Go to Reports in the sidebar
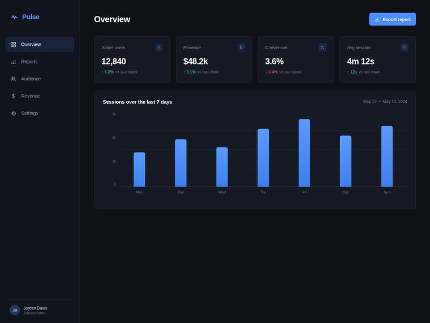 click(x=40, y=62)
